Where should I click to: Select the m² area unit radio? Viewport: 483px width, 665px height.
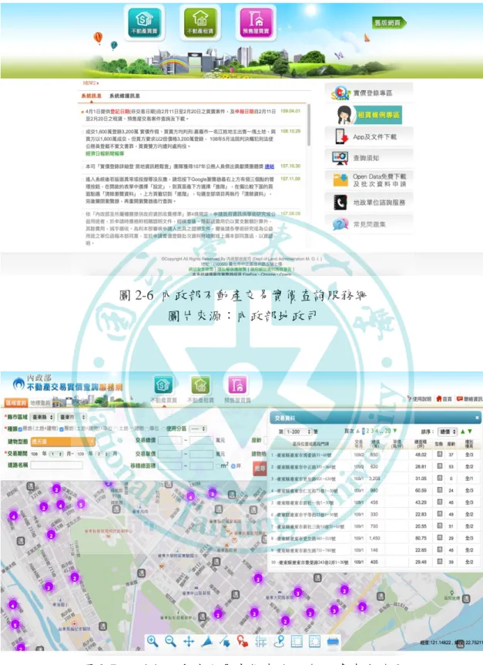pyautogui.click(x=218, y=465)
